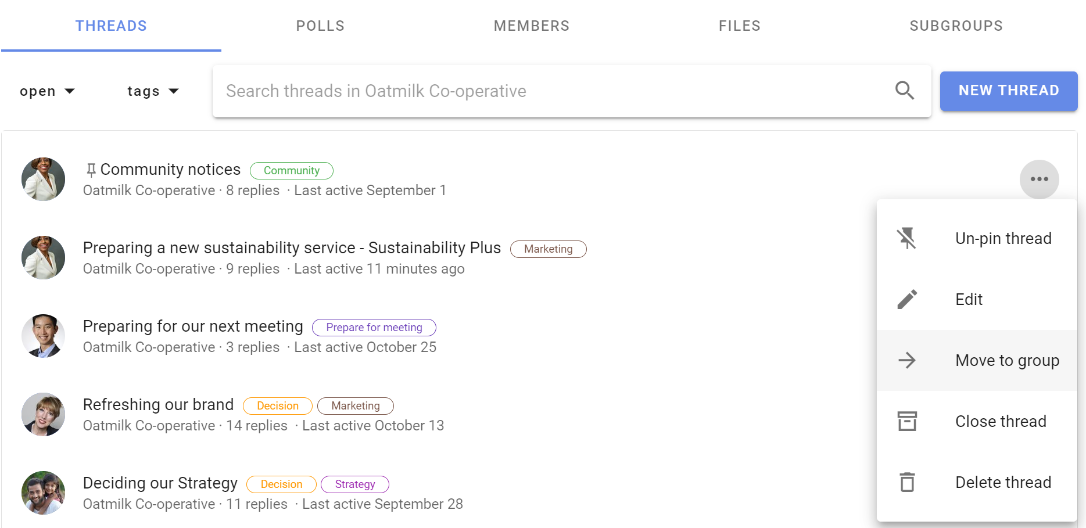Switch to the Polls tab

click(x=320, y=26)
